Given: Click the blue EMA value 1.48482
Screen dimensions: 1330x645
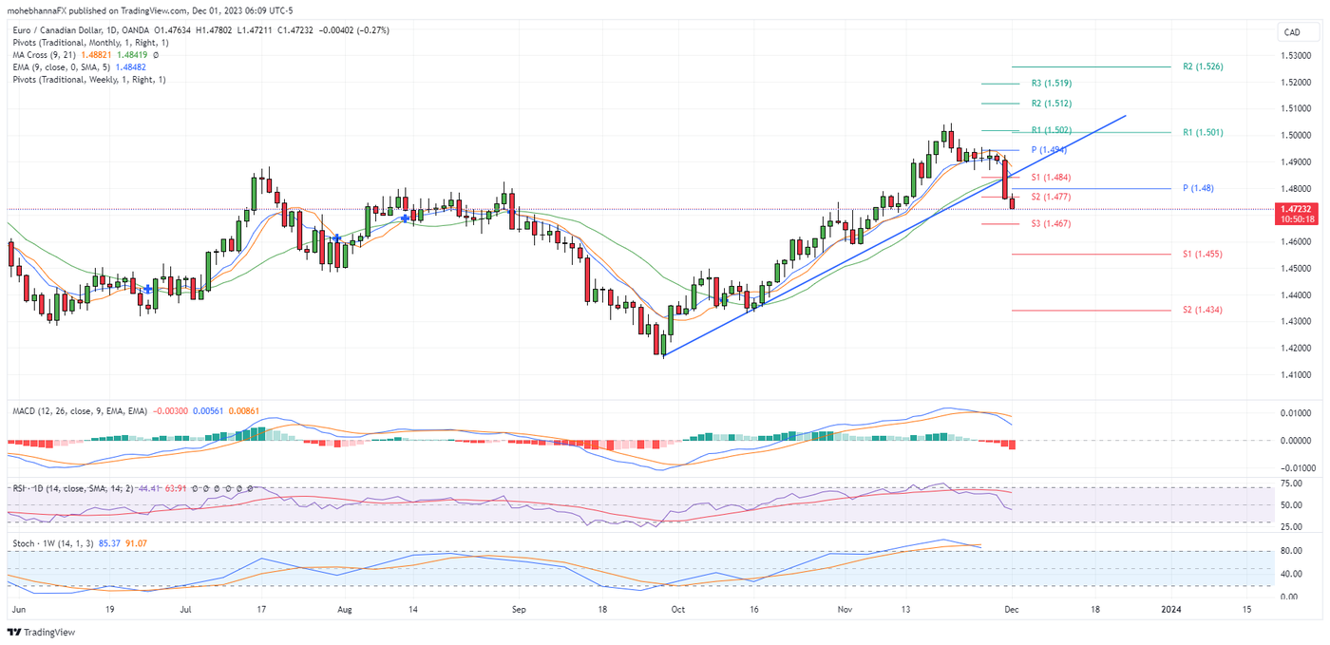Looking at the screenshot, I should click(129, 67).
